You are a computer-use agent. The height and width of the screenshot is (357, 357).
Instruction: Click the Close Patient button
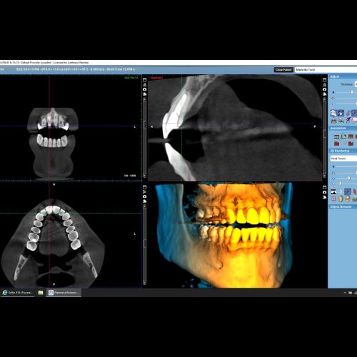tap(283, 70)
